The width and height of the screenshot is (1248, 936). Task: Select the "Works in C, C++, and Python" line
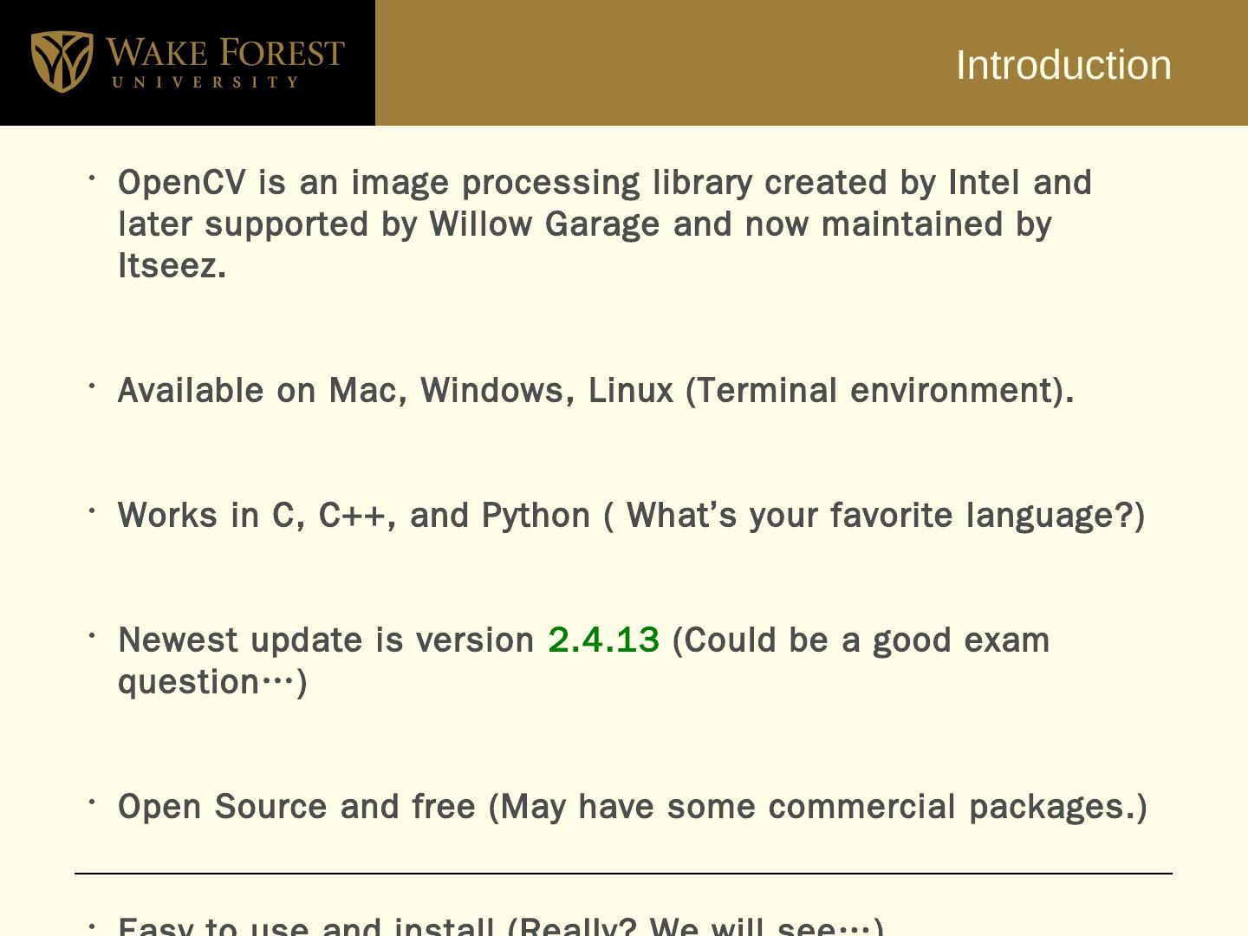[x=354, y=516]
